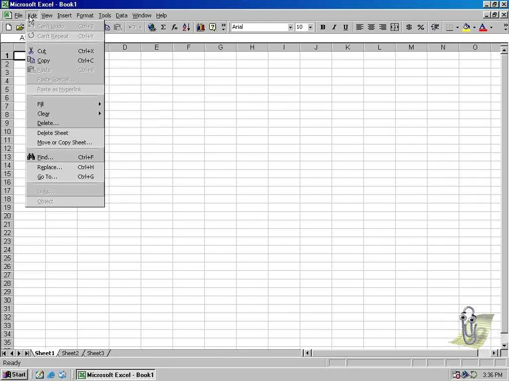Viewport: 509px width, 381px height.
Task: Sort ascending with the A-Z icon
Action: pos(186,27)
